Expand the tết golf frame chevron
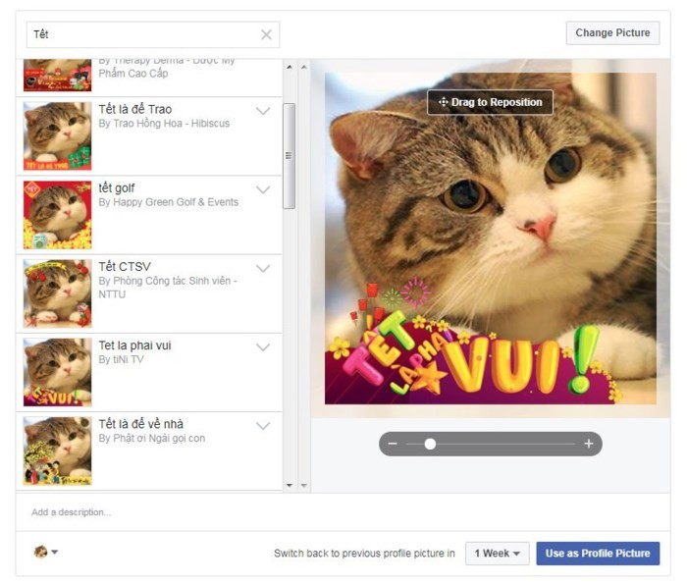Image resolution: width=687 pixels, height=584 pixels. coord(263,189)
